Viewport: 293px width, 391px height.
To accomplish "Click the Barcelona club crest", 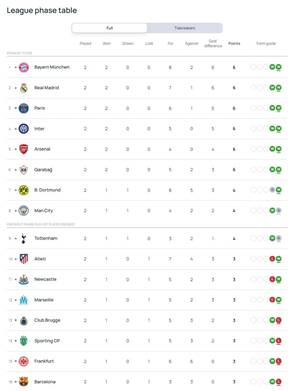I will coord(24,382).
